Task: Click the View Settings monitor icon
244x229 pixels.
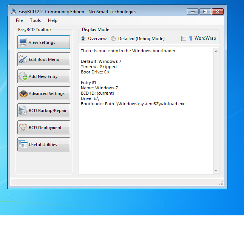Action: click(x=23, y=42)
